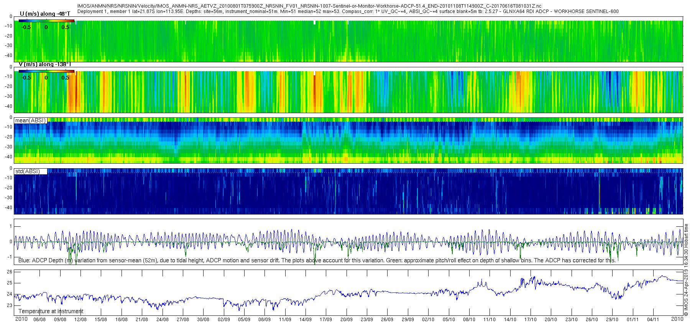This screenshot has height=325, width=690.
Task: Click the '30/08' date tick label
Action: [x=203, y=320]
